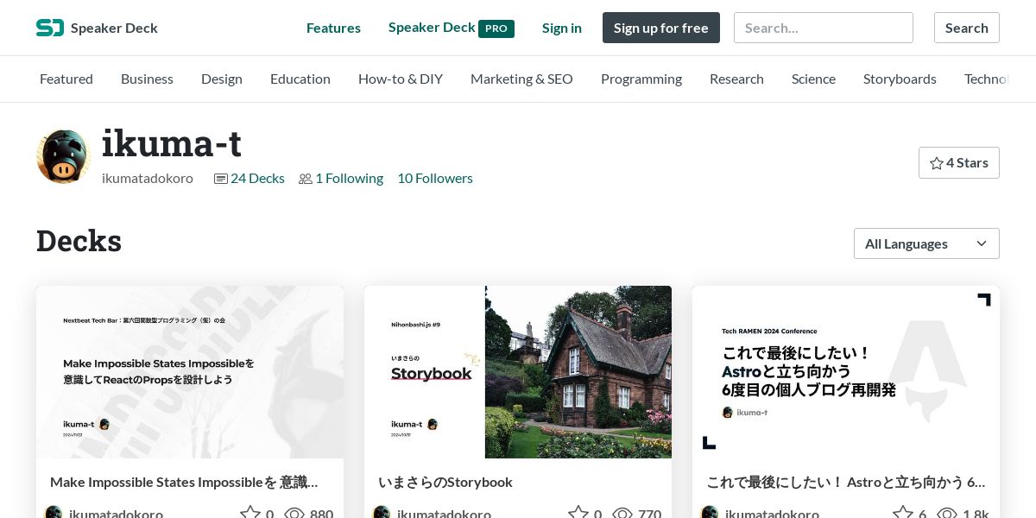Open the Programming category
Viewport: 1036px width, 518px height.
click(641, 79)
